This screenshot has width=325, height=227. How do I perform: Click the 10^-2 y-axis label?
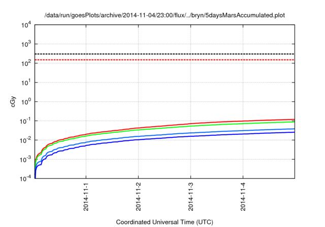pyautogui.click(x=26, y=140)
